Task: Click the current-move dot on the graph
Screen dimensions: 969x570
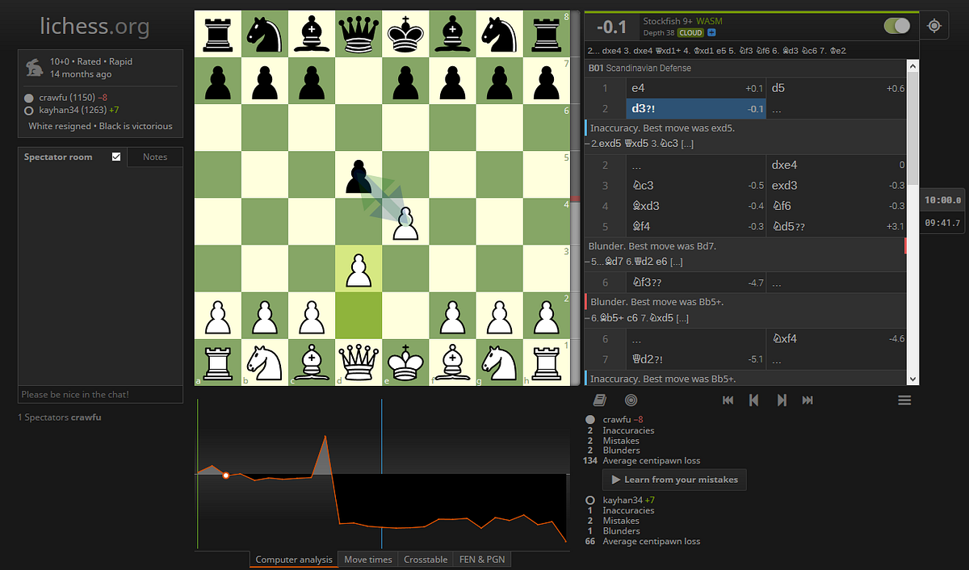Action: pyautogui.click(x=226, y=476)
